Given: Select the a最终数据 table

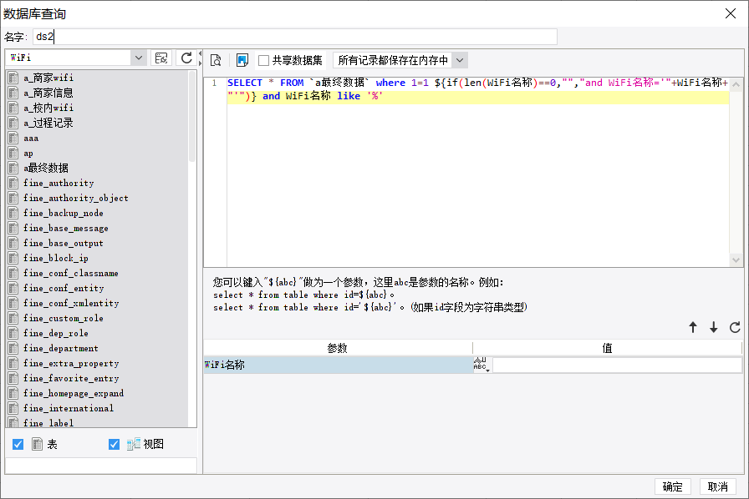Looking at the screenshot, I should click(x=46, y=168).
